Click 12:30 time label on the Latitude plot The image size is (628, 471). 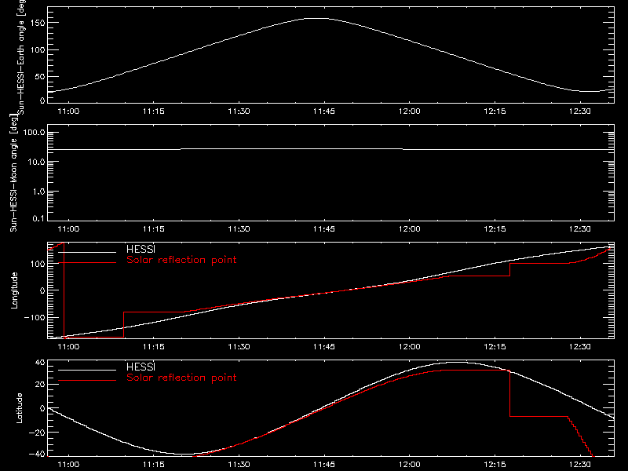pos(579,465)
